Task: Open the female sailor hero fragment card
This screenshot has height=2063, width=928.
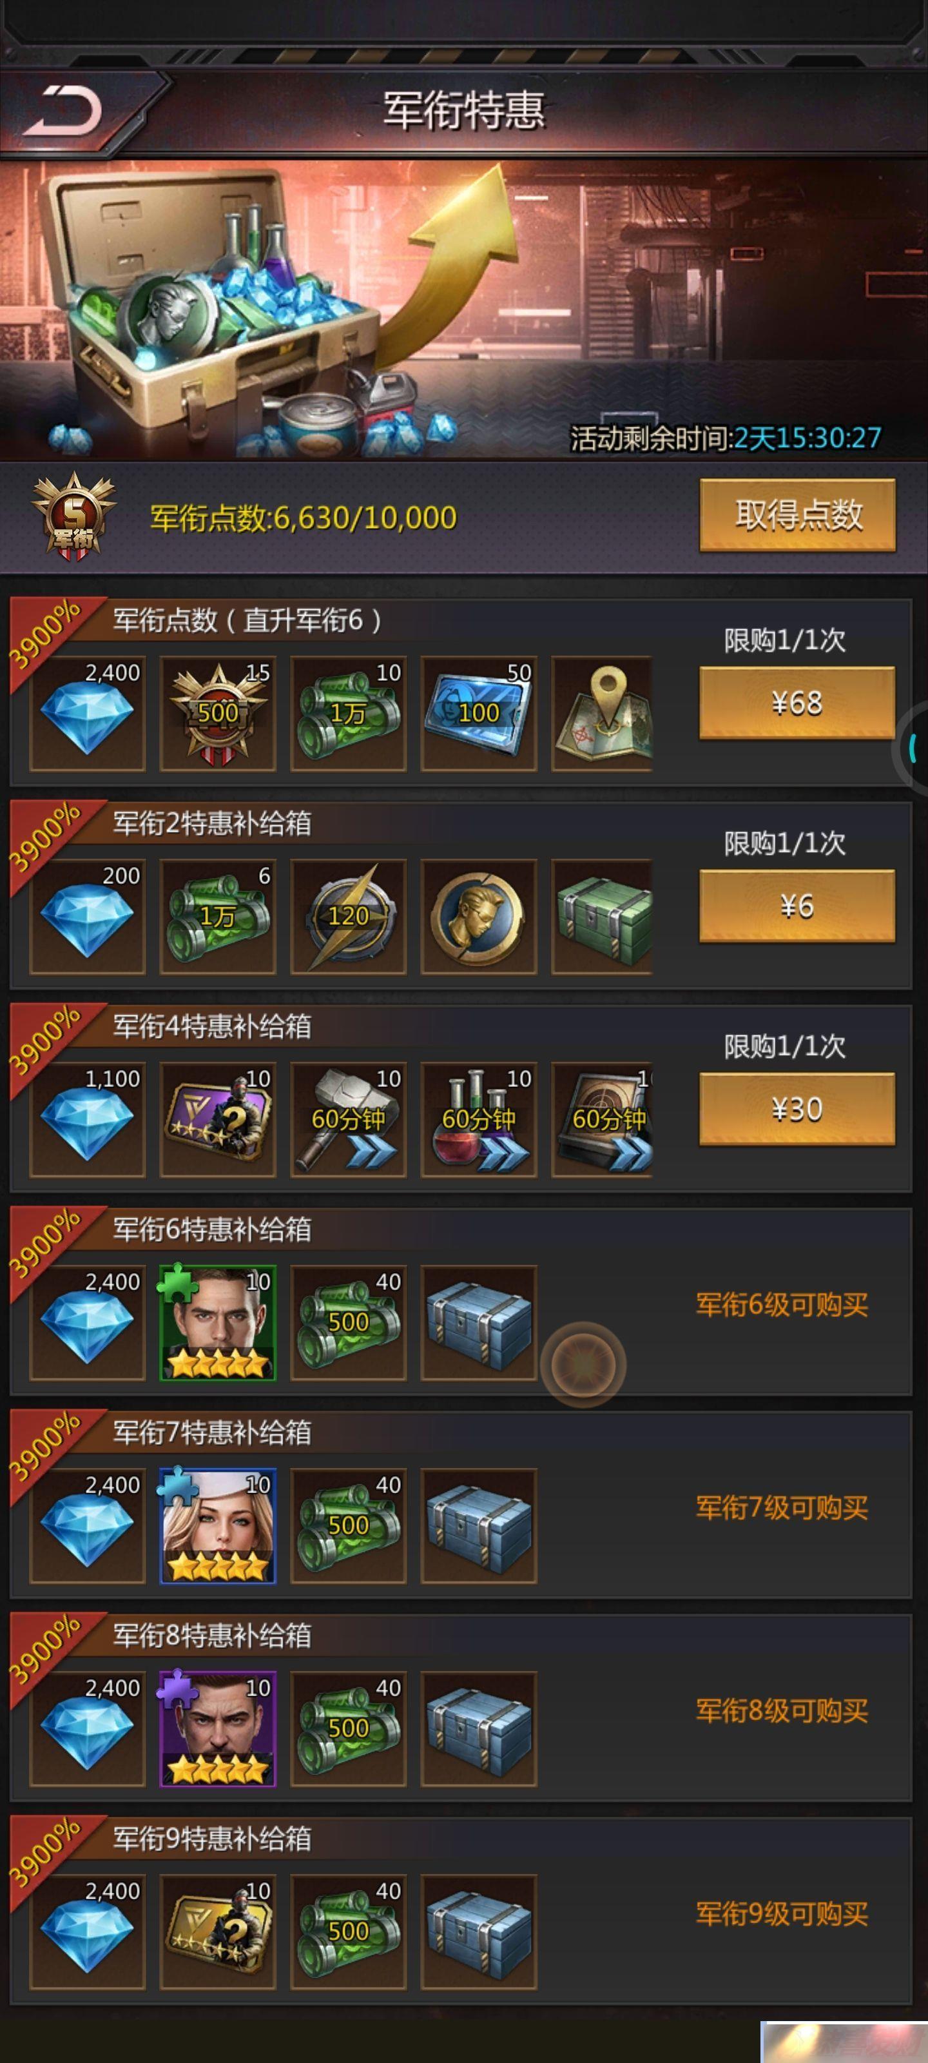Action: pos(218,1525)
